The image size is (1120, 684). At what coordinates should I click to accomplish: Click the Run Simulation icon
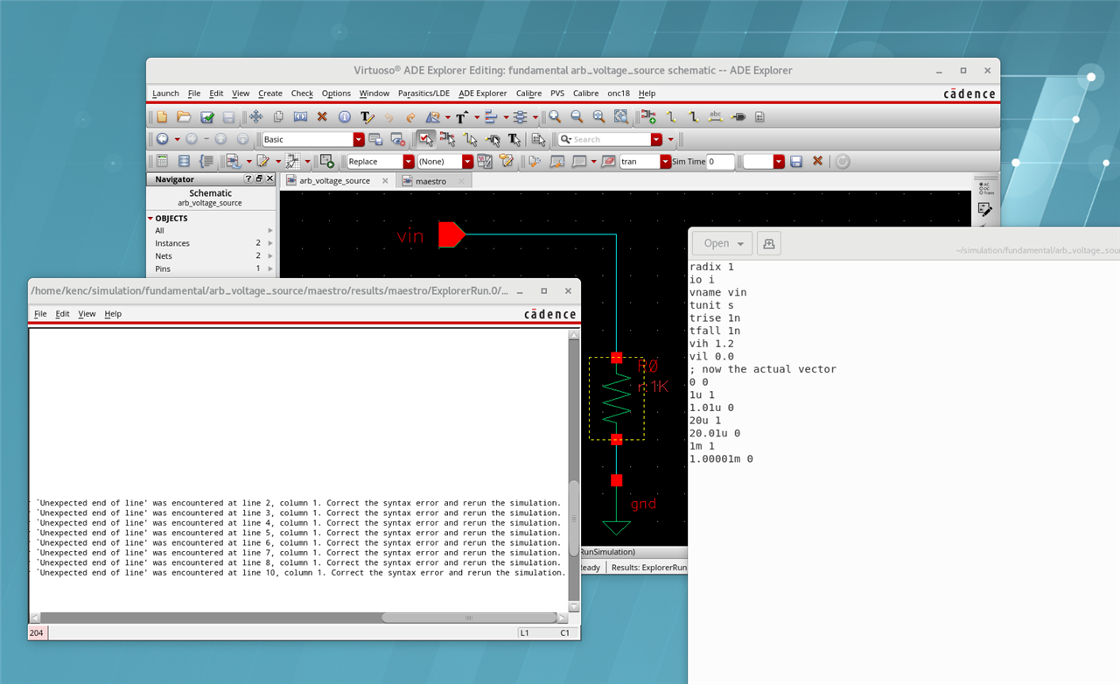click(x=326, y=162)
